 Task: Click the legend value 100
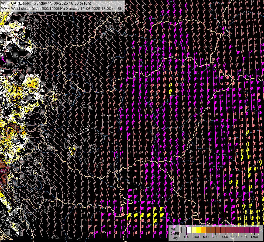click(x=186, y=237)
